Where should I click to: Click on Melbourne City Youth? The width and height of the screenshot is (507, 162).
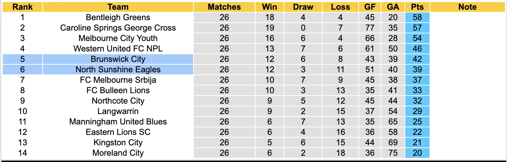(118, 38)
